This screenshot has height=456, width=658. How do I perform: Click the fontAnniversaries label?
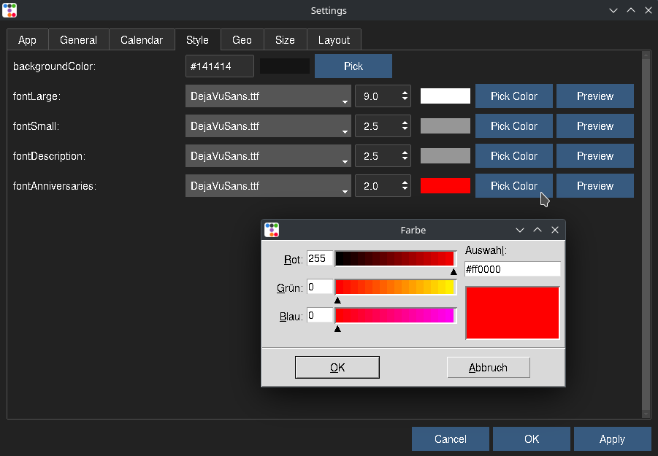coord(55,185)
